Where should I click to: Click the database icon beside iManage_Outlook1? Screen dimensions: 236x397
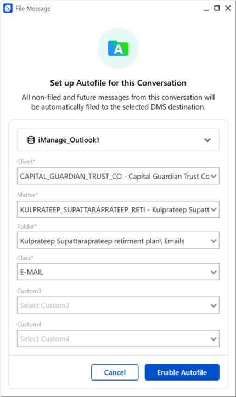31,140
